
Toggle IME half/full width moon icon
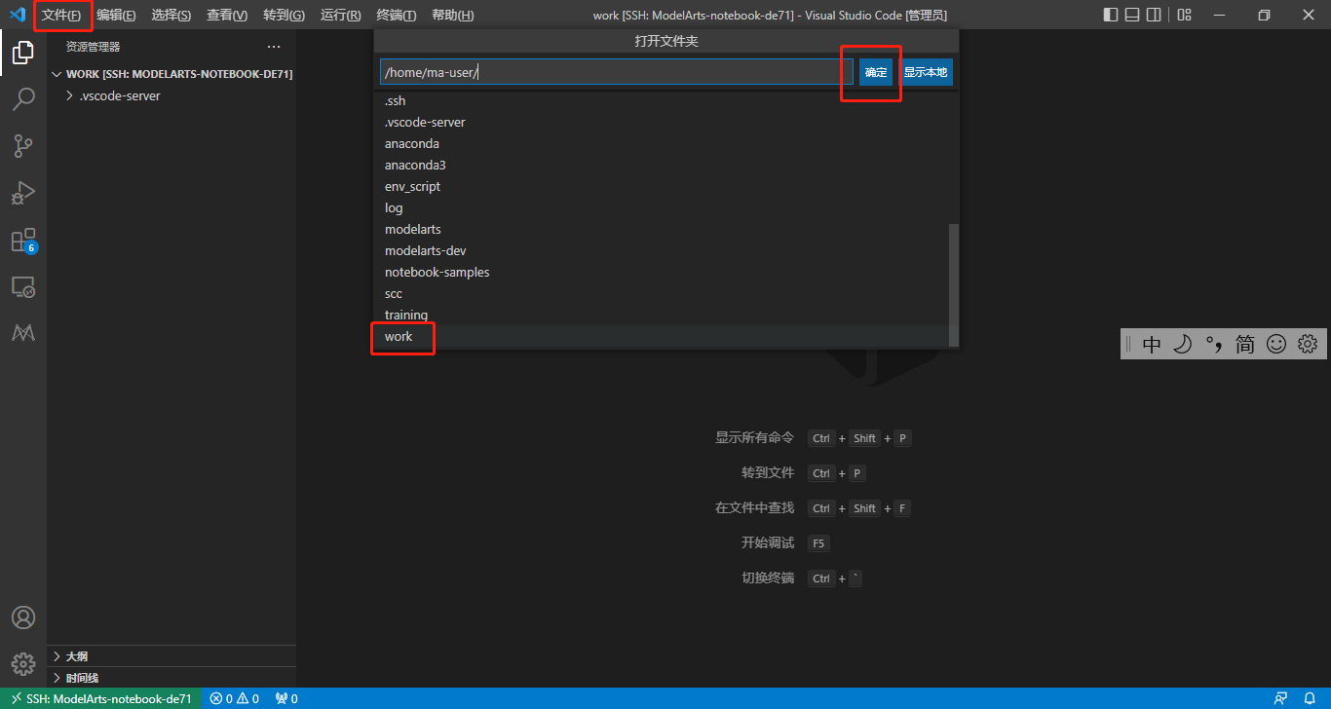1183,344
